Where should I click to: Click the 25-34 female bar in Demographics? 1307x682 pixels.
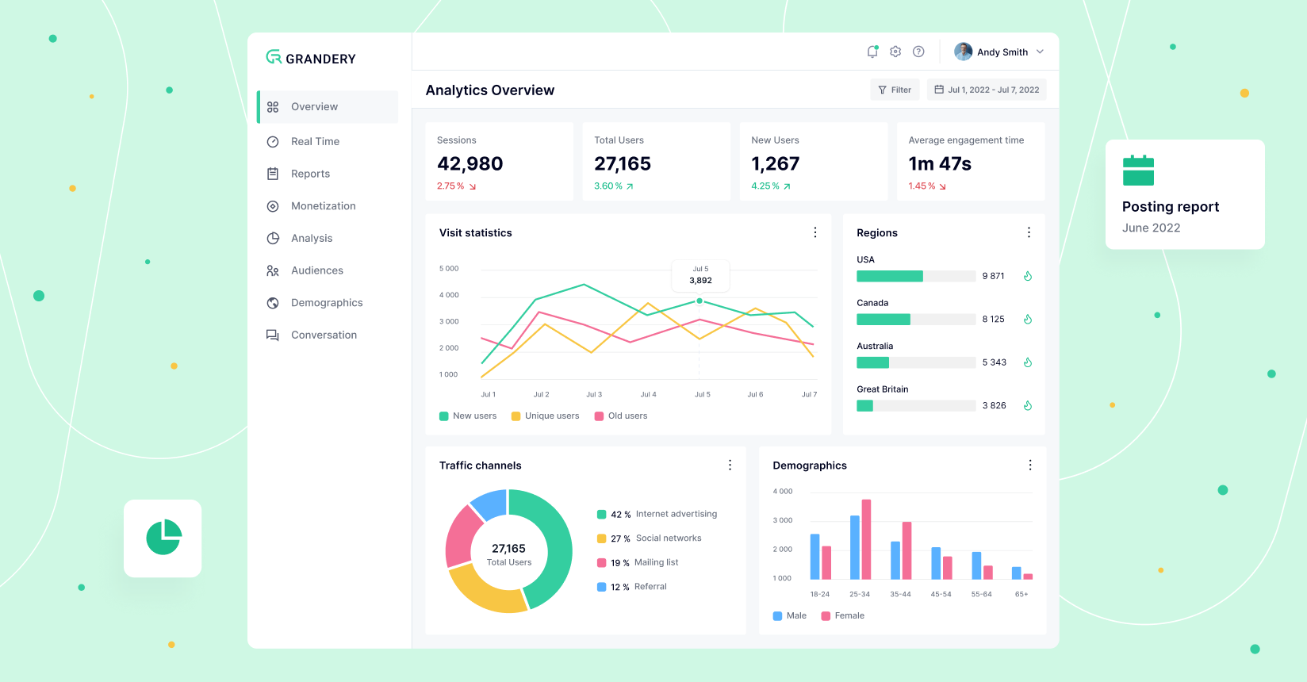[x=866, y=539]
